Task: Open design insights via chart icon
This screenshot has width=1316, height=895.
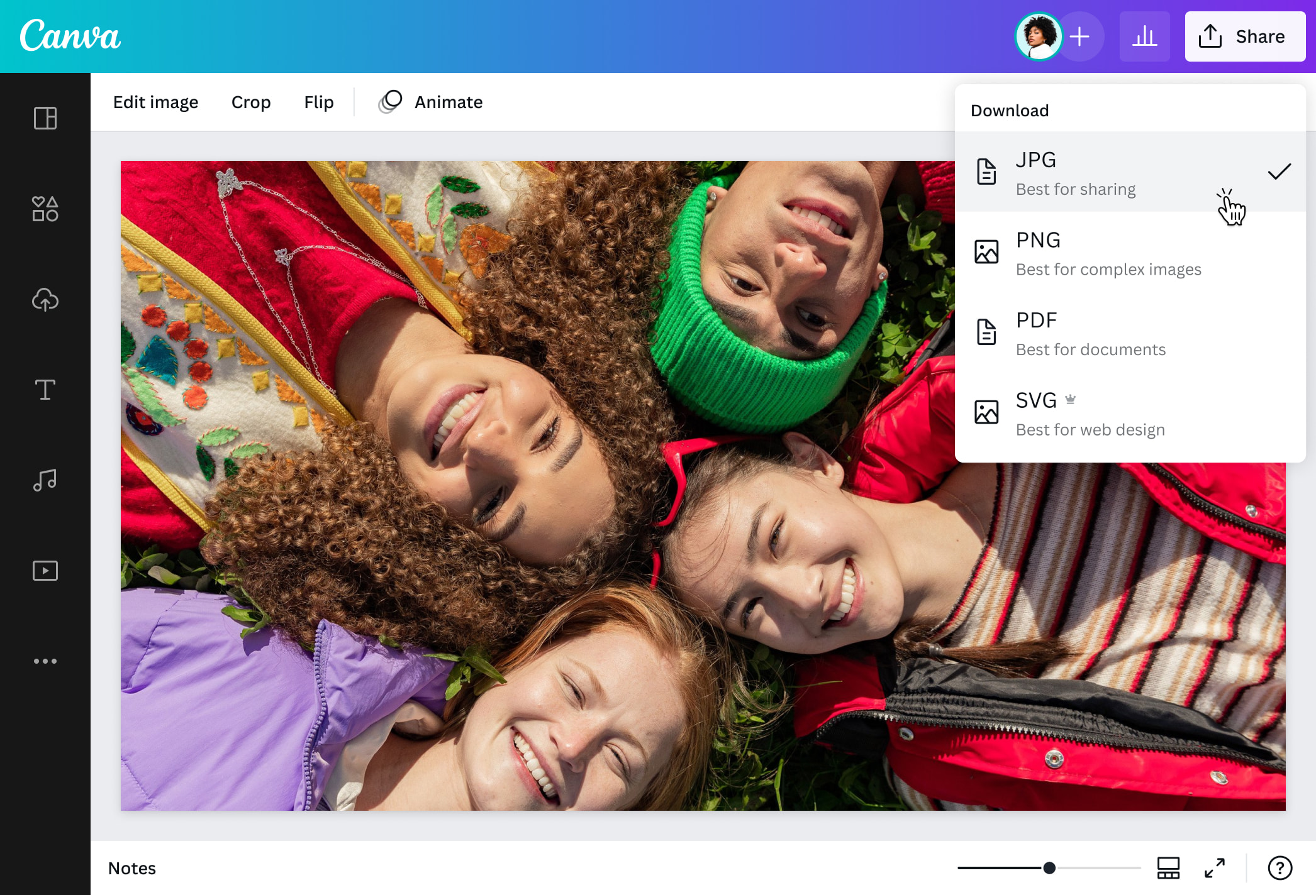Action: (1145, 36)
